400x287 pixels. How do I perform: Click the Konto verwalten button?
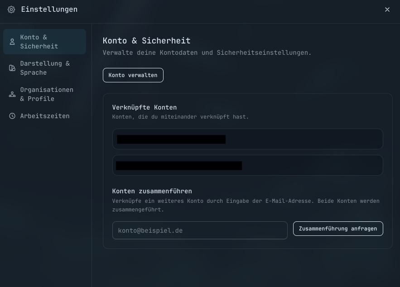point(133,75)
